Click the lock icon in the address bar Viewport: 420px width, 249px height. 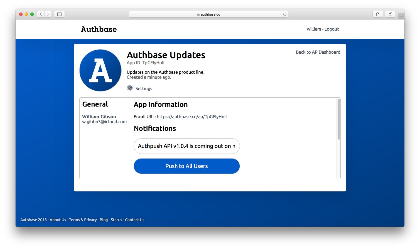pos(198,14)
